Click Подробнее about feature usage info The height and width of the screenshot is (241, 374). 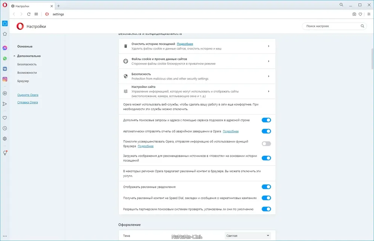pyautogui.click(x=145, y=146)
